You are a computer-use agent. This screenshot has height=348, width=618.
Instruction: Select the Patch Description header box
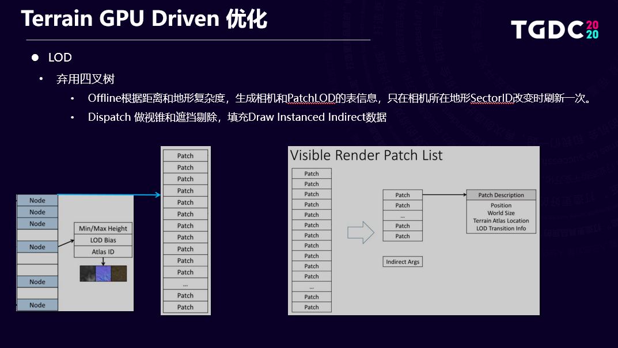tap(501, 195)
